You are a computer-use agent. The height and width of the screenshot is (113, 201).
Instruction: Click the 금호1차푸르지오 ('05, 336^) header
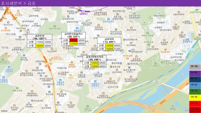click(x=95, y=58)
